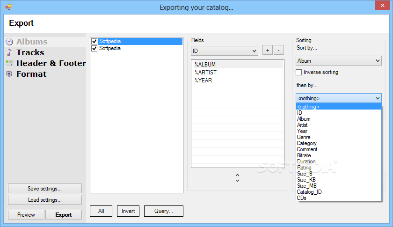Choose Bitrate in the then by list
The width and height of the screenshot is (393, 227).
coord(339,155)
